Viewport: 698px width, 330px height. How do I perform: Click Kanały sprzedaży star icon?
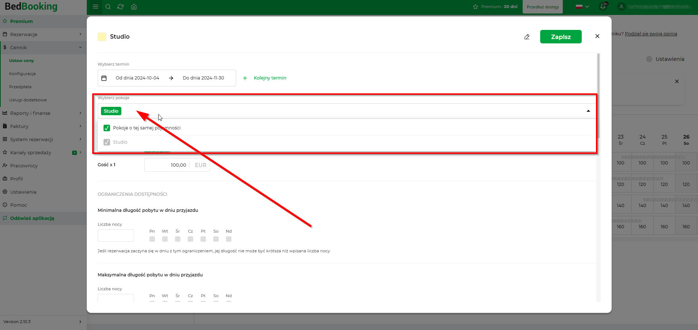5,152
